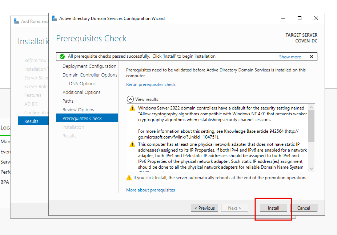The width and height of the screenshot is (337, 235).
Task: Click the static IP warning triangle icon
Action: pyautogui.click(x=132, y=144)
